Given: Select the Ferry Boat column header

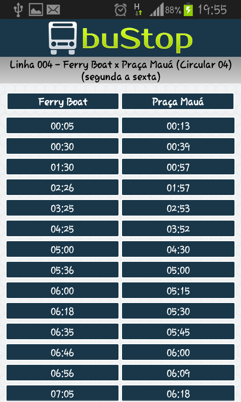Looking at the screenshot, I should (x=63, y=102).
